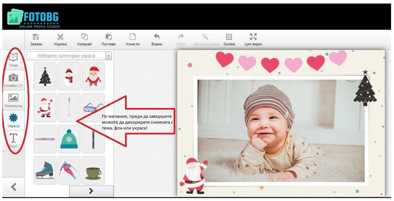Open the category dropdown Изберете категория украса

pos(69,56)
